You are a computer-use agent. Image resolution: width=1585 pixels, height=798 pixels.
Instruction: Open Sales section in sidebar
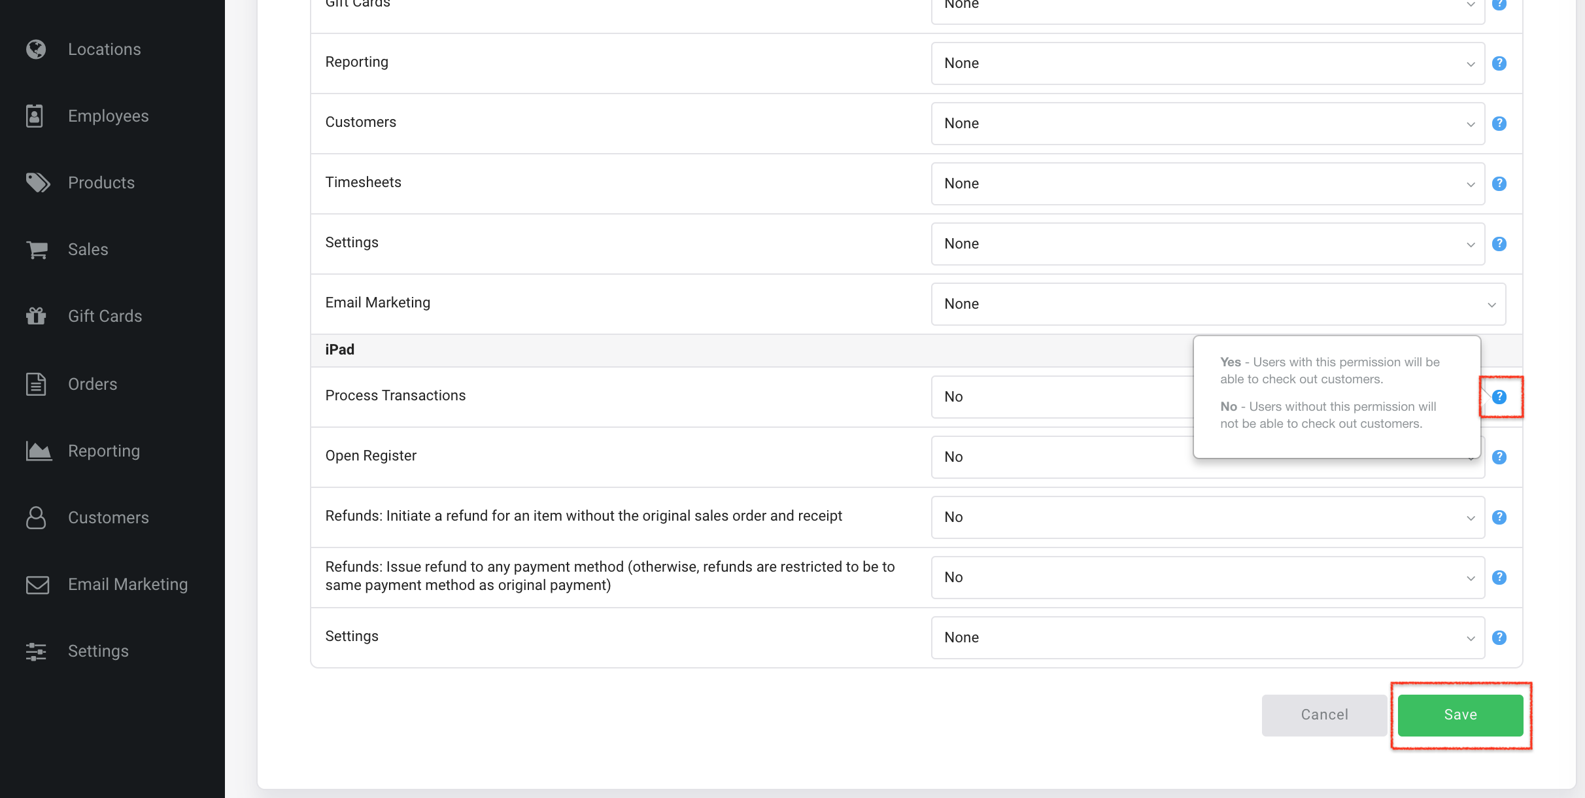(x=88, y=249)
